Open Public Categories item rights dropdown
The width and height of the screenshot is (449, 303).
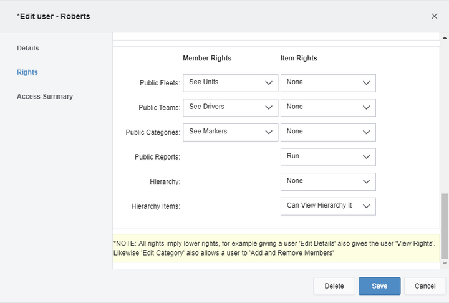pyautogui.click(x=328, y=132)
